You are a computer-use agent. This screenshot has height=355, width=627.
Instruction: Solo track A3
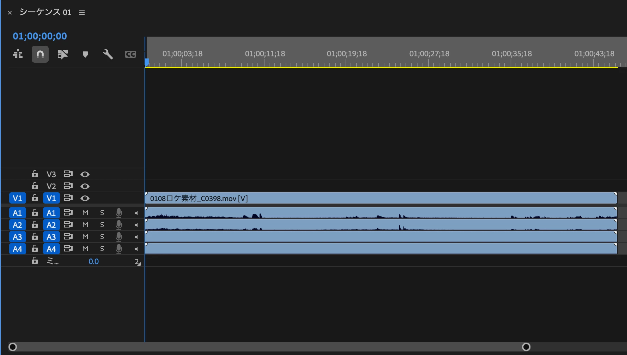coord(102,237)
